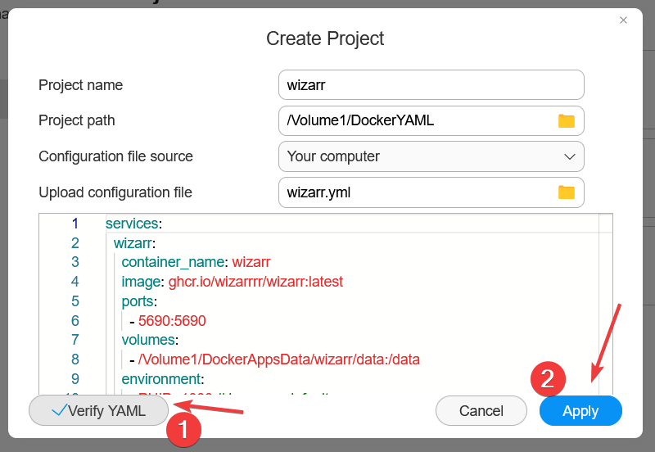Open the Configuration file source dropdown

tap(431, 156)
